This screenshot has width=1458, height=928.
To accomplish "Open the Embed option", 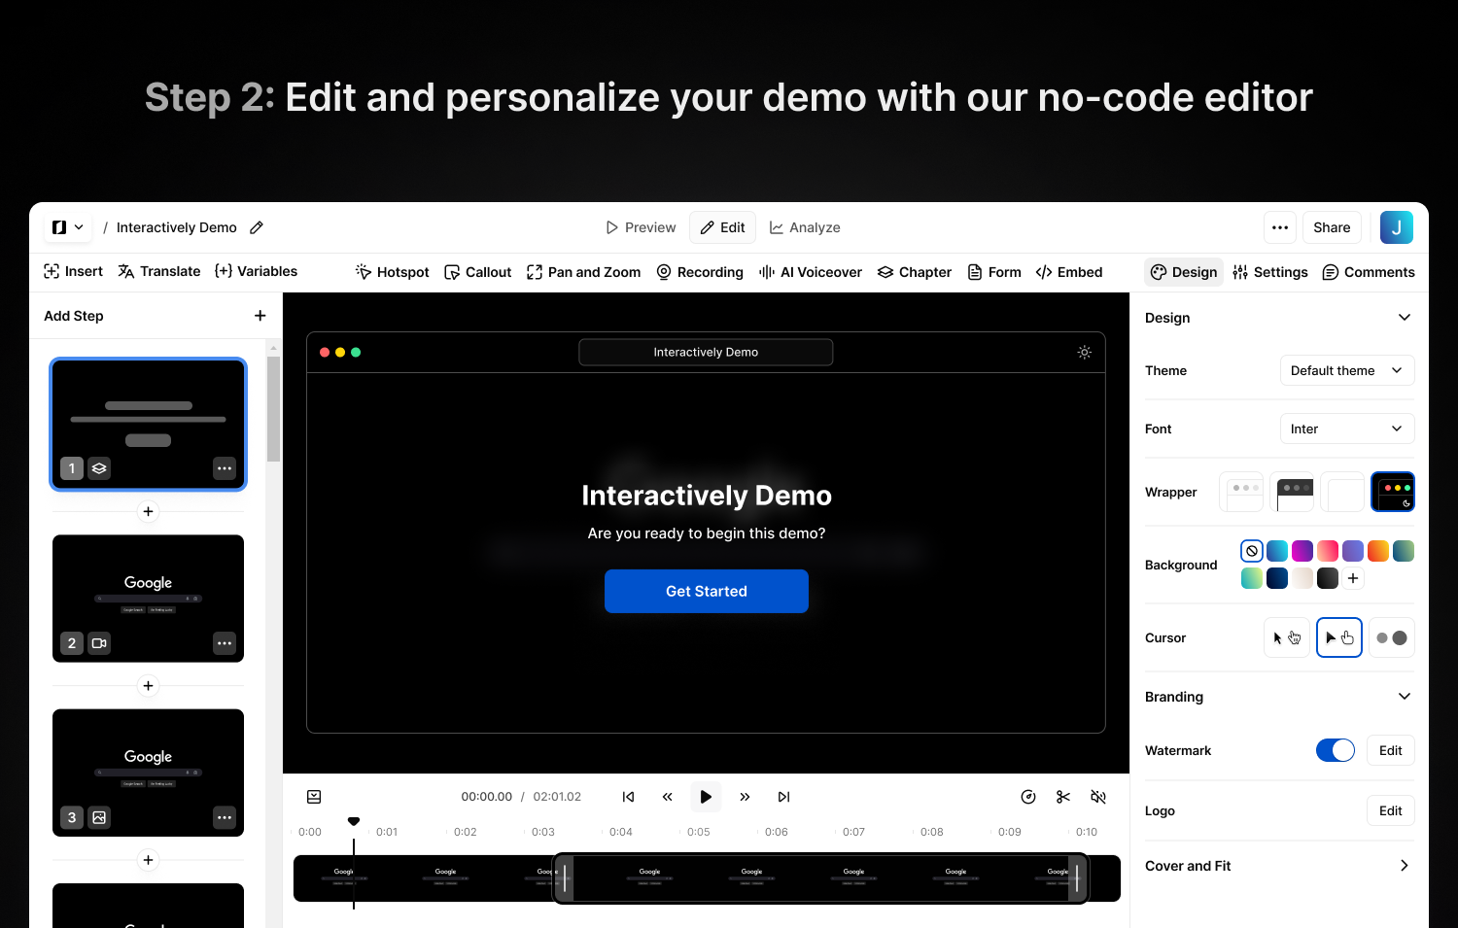I will coord(1069,272).
